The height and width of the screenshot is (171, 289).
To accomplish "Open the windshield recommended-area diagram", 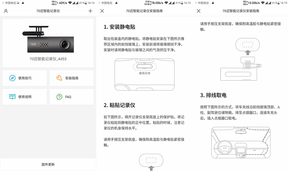I will pyautogui.click(x=144, y=75).
